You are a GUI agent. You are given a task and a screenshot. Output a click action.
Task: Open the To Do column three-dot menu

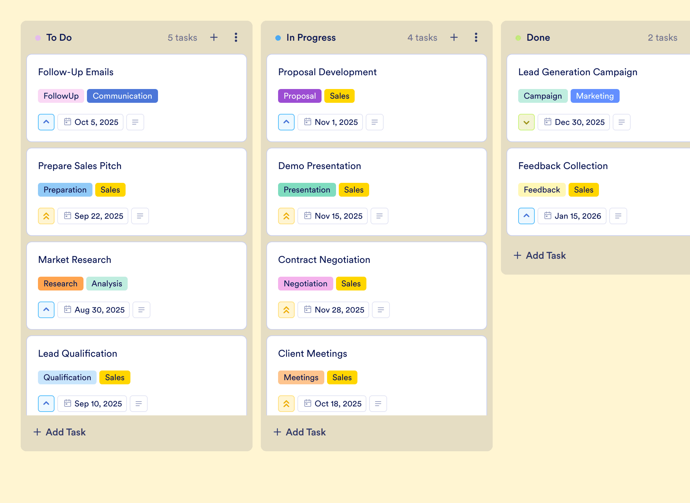(x=236, y=37)
